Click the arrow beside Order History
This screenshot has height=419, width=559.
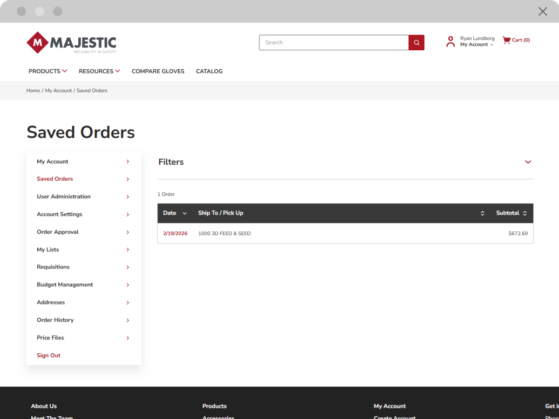pyautogui.click(x=127, y=320)
